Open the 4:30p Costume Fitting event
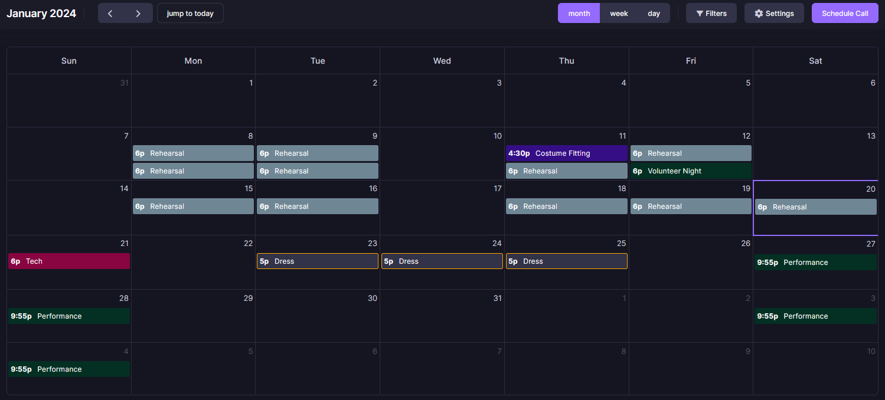This screenshot has width=885, height=400. (566, 153)
